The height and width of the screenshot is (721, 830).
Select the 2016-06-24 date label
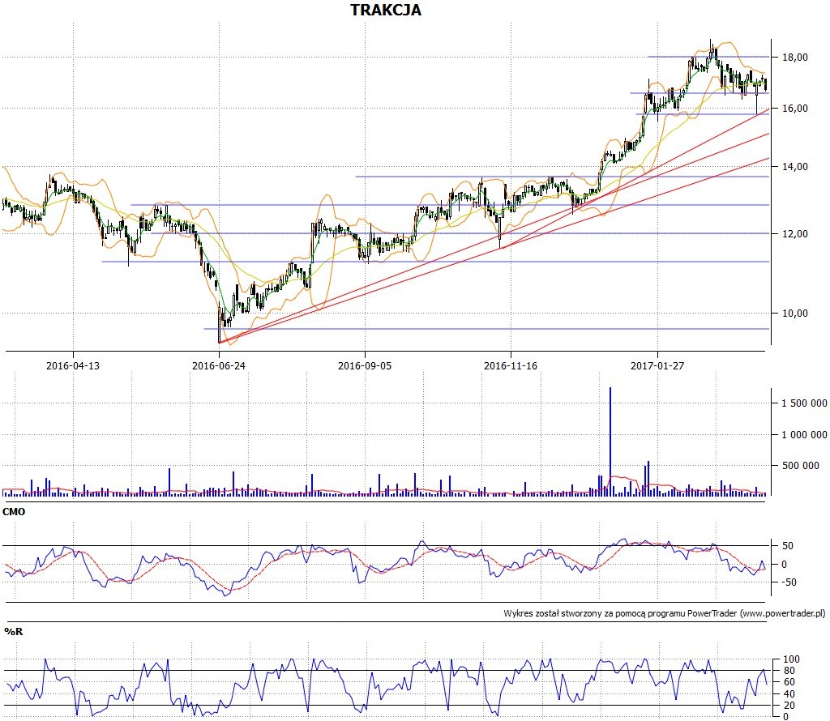point(219,365)
